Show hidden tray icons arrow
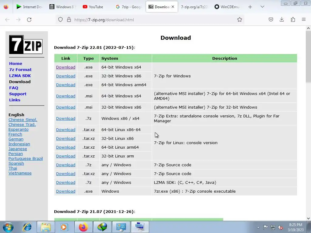The image size is (311, 233). pos(258,227)
